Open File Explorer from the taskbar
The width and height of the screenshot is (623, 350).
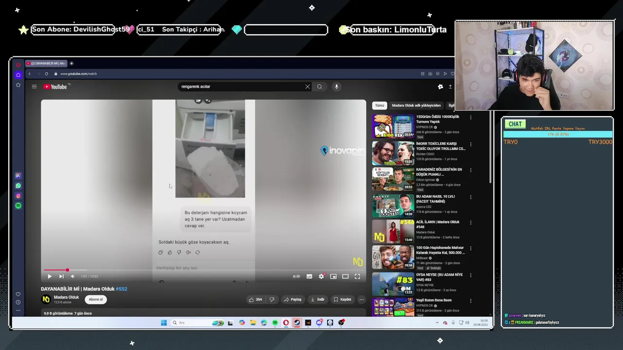pos(253,323)
